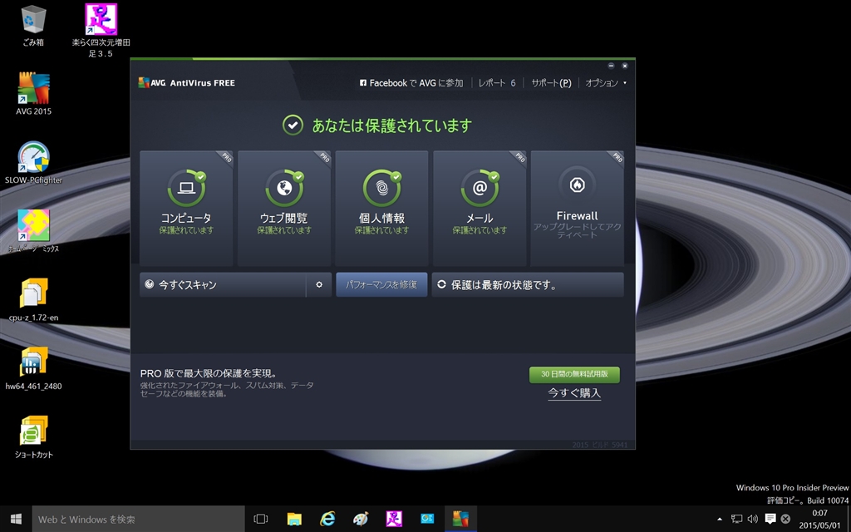The height and width of the screenshot is (532, 851).
Task: Open the レポート 6 menu
Action: tap(497, 83)
